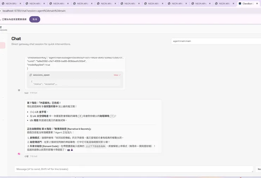The width and height of the screenshot is (261, 178).
Task: Click the timestamp beside the tool label
Action: [x=34, y=93]
